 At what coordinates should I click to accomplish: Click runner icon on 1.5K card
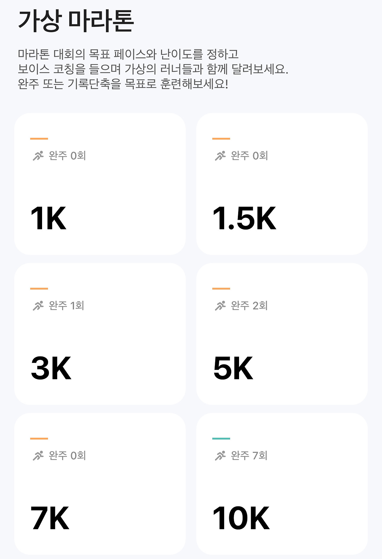click(220, 156)
